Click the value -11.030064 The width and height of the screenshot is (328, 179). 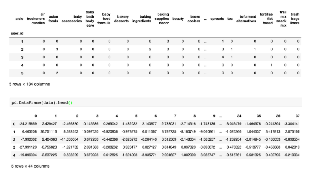click(70, 139)
